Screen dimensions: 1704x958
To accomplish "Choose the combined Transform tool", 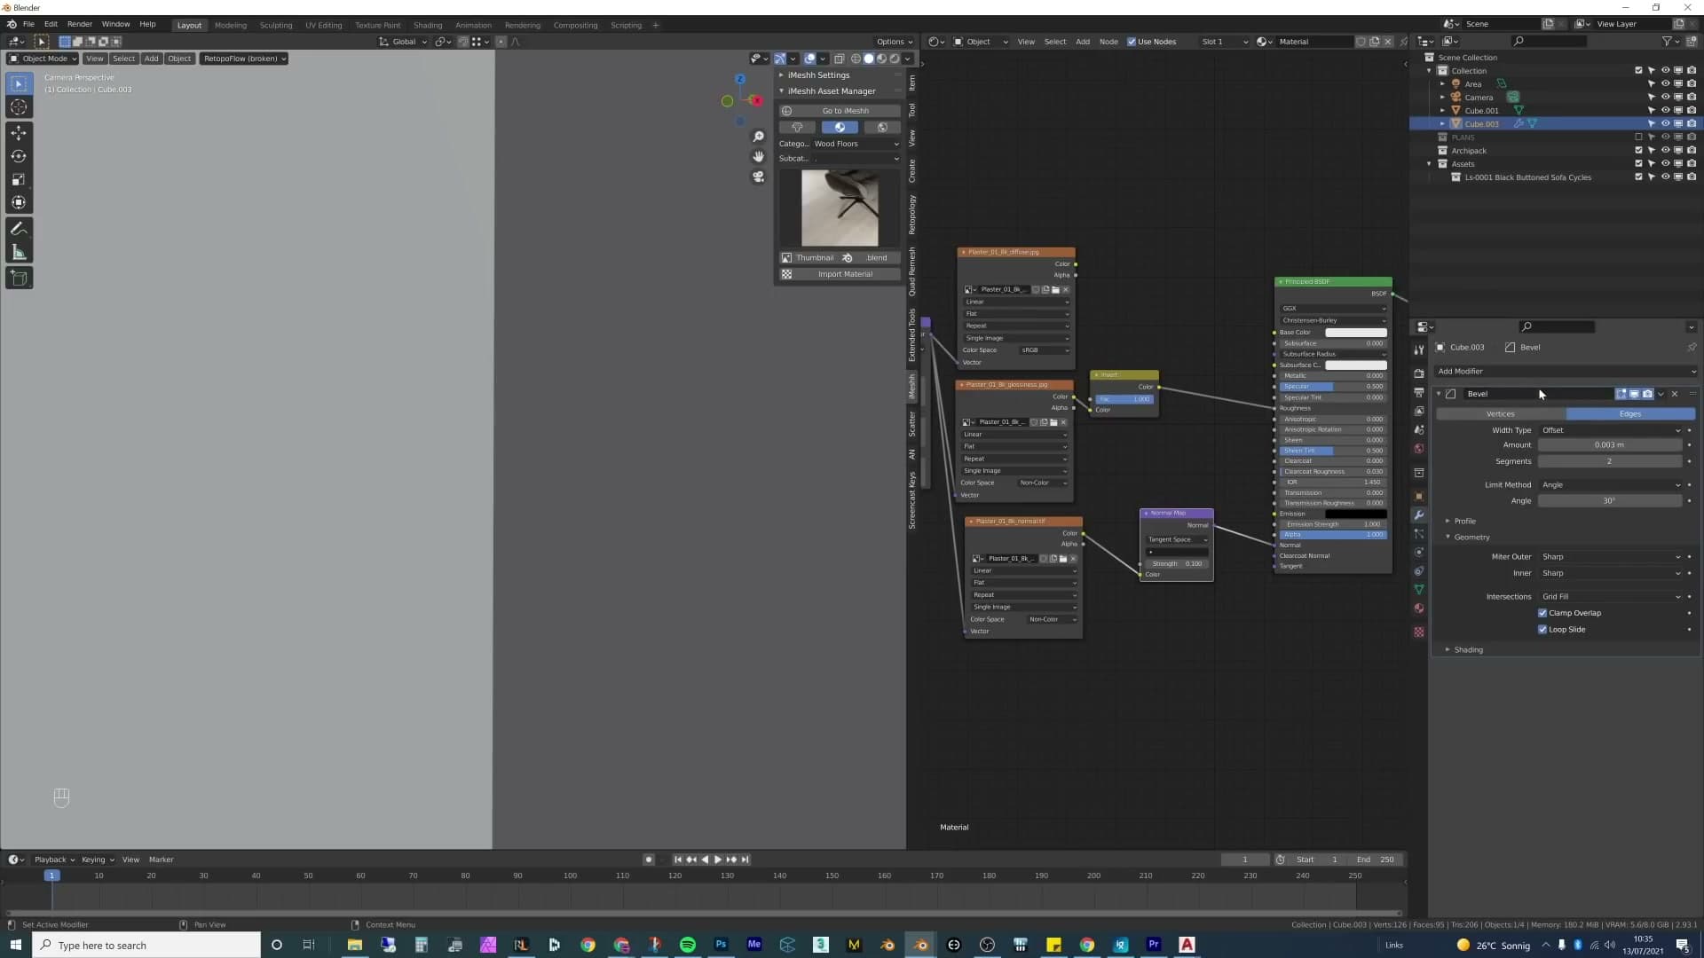I will 19,202.
